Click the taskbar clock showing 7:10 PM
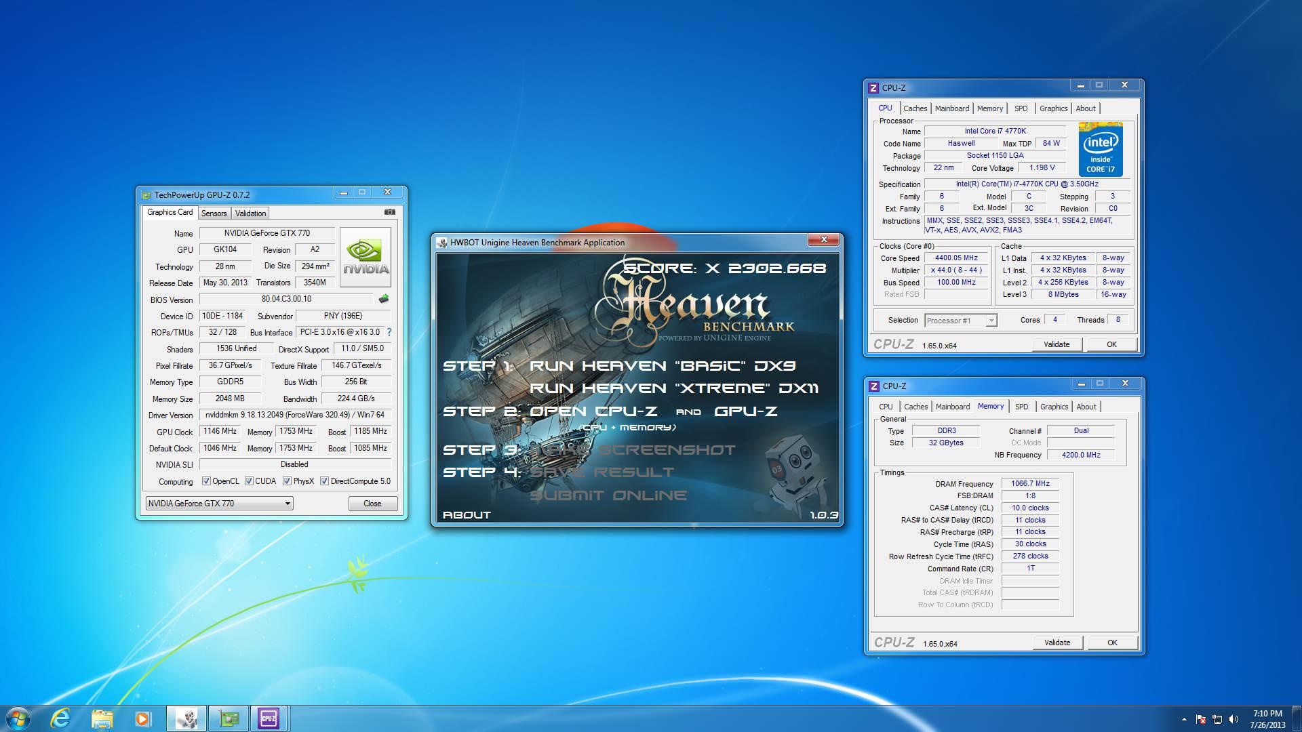1302x732 pixels. (1267, 719)
